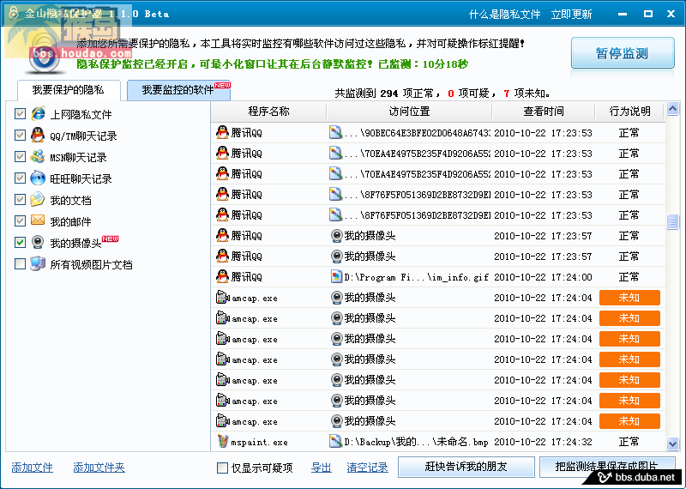
Task: Click the gif file icon beside im_info.gif
Action: point(336,276)
